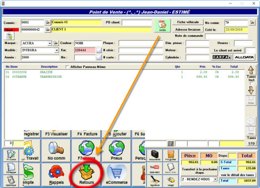Viewport: 260px width, 188px height.
Task: Open the CARFAX button
Action: click(x=222, y=57)
